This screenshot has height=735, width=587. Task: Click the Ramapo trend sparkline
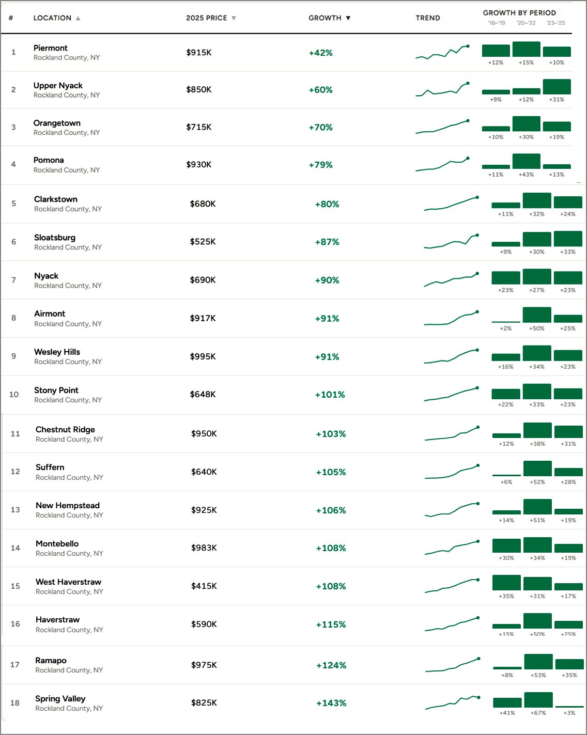(x=453, y=665)
